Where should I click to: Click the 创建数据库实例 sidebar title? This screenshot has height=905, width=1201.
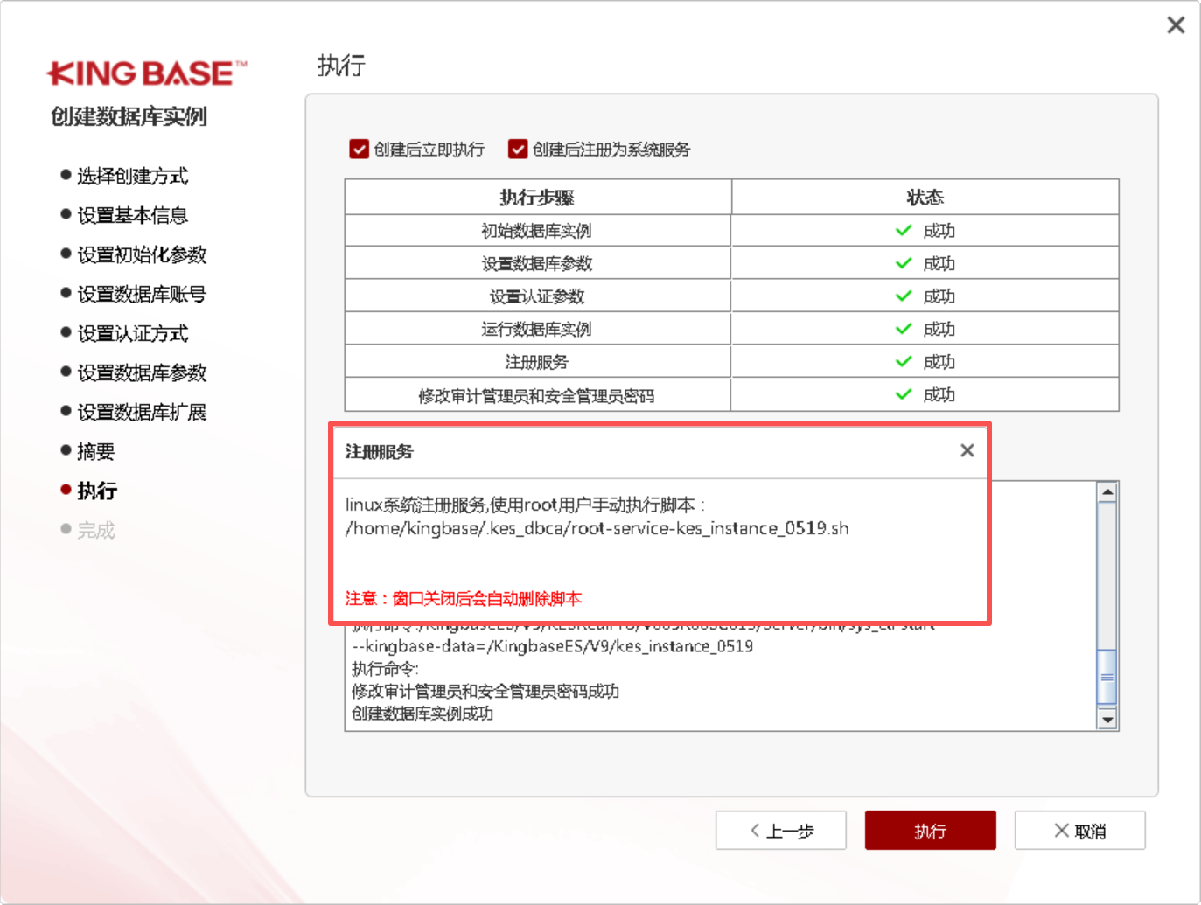pos(129,116)
